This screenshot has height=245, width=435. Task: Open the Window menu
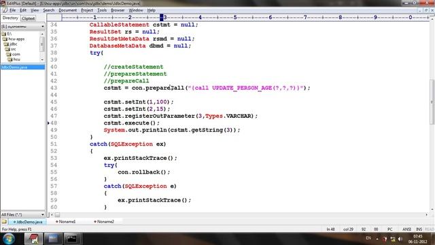click(x=136, y=10)
